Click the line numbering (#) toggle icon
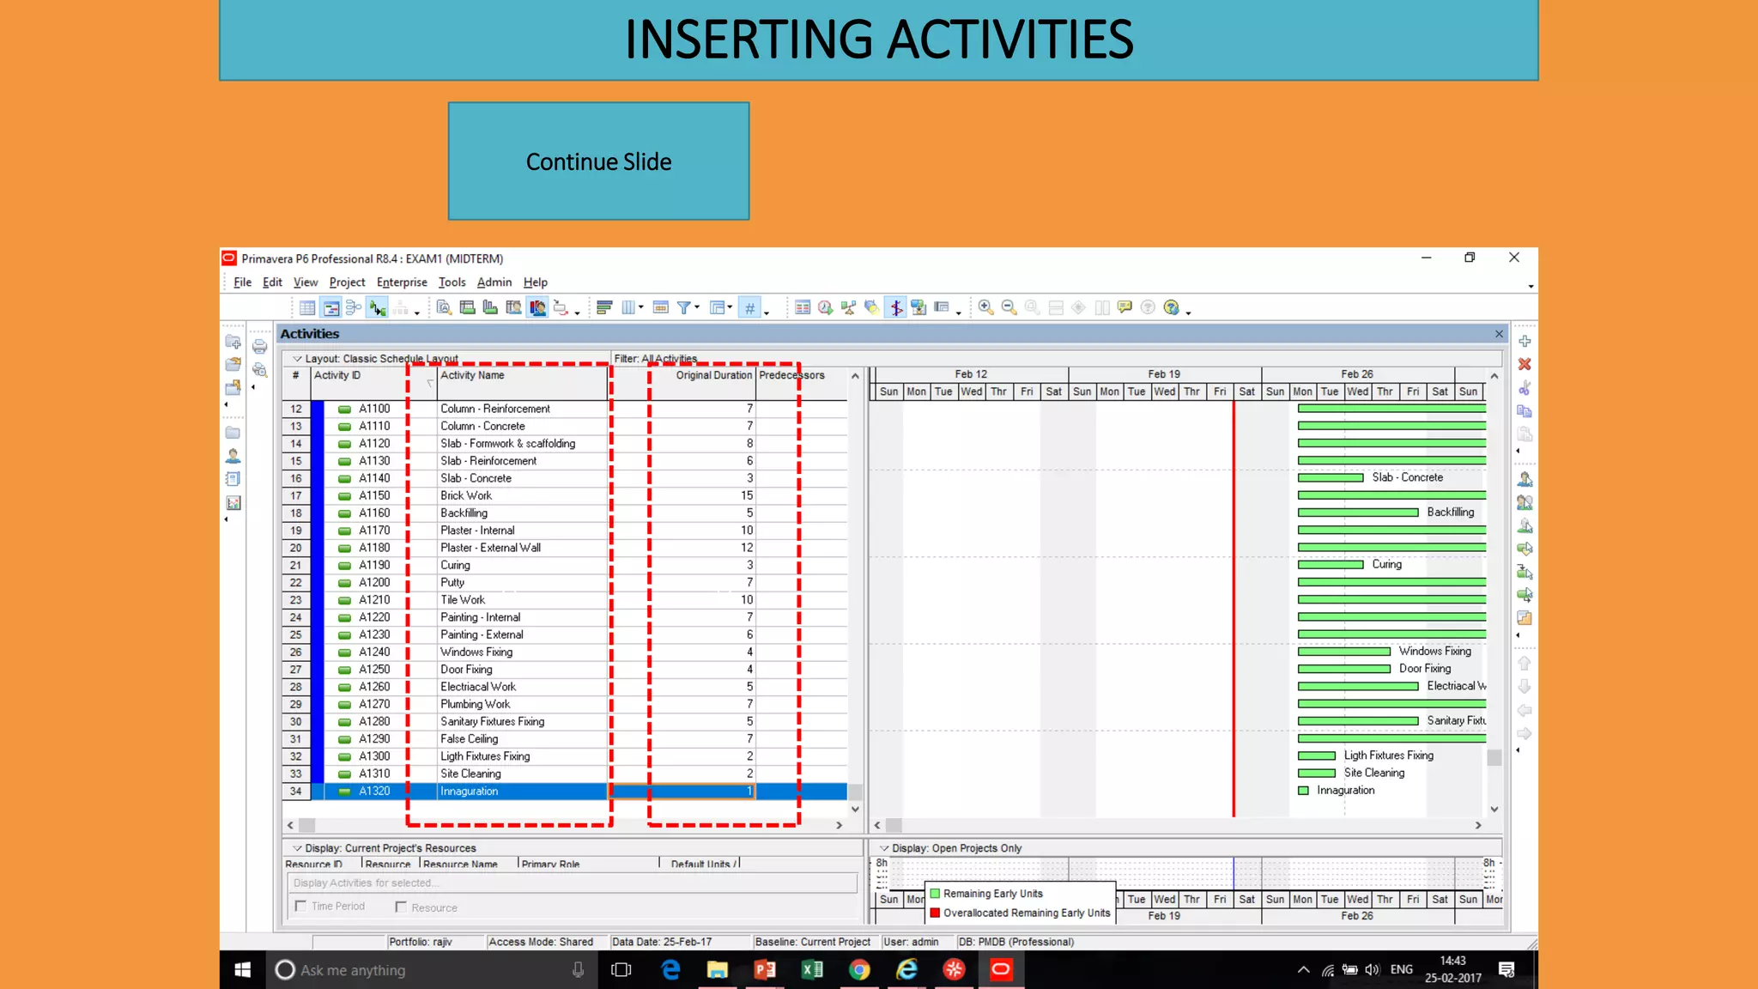 tap(749, 307)
